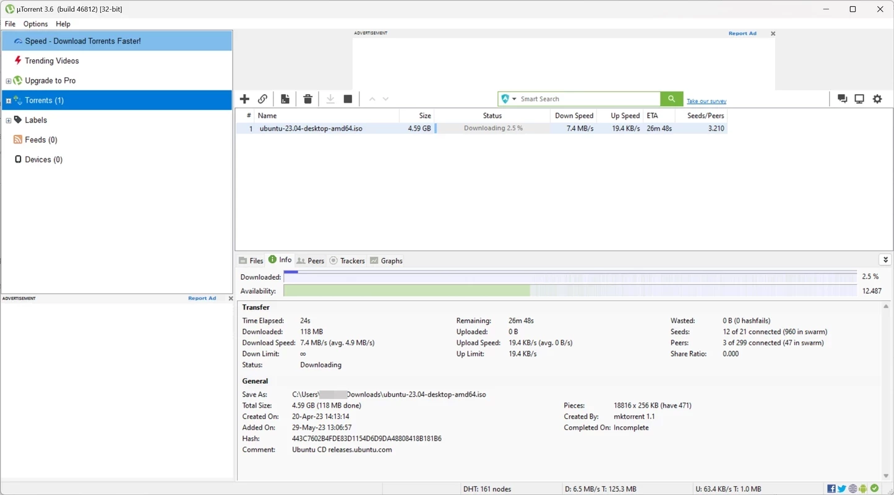The height and width of the screenshot is (495, 894).
Task: Expand the Labels tree node
Action: (8, 121)
